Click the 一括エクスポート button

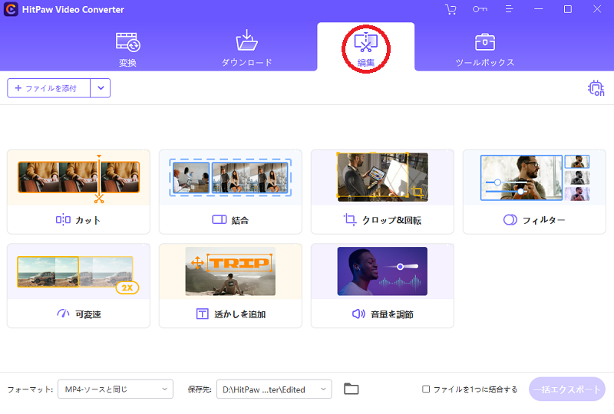[566, 389]
